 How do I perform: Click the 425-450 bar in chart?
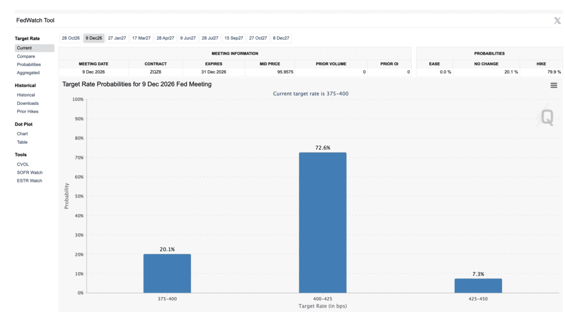tap(478, 286)
